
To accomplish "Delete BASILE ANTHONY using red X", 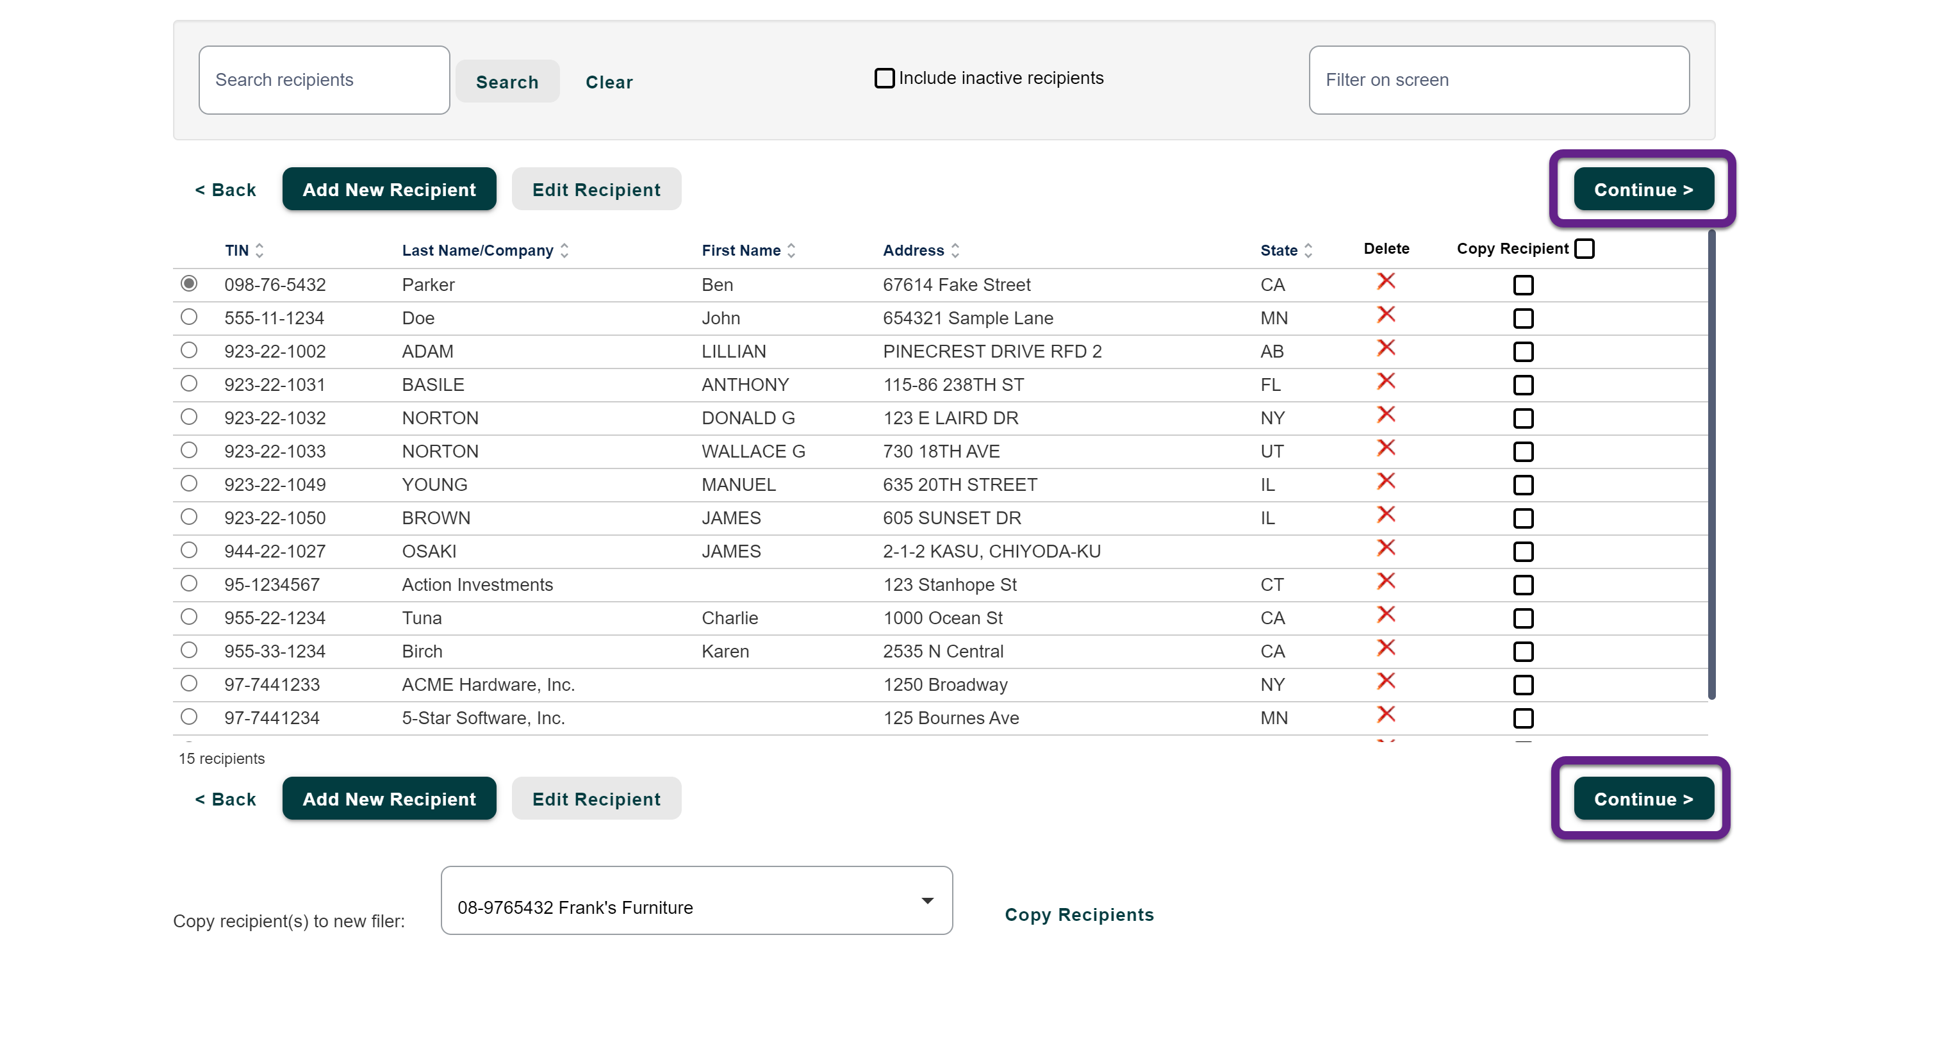I will 1385,382.
